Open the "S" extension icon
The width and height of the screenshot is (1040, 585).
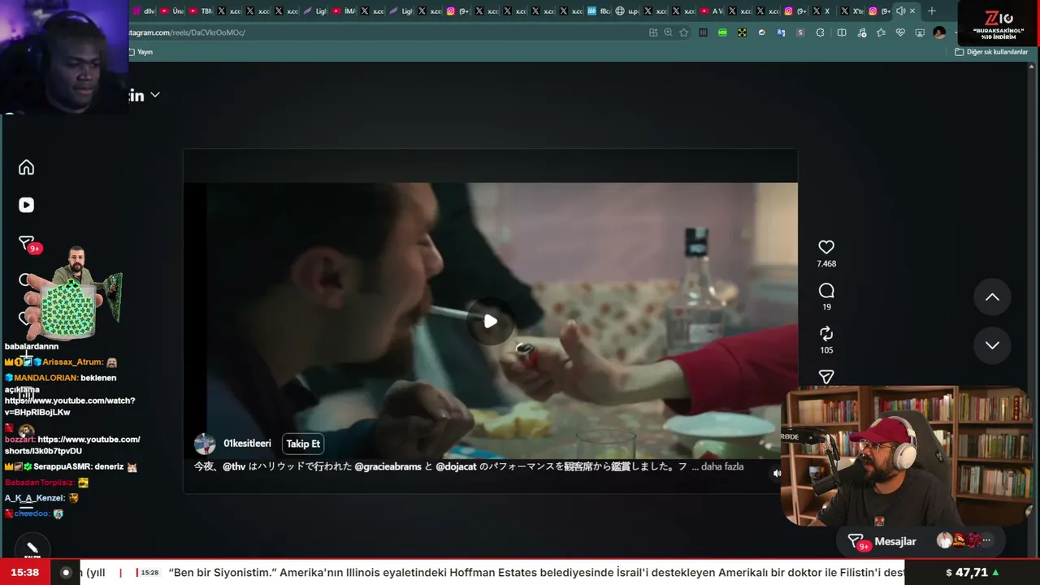(800, 32)
